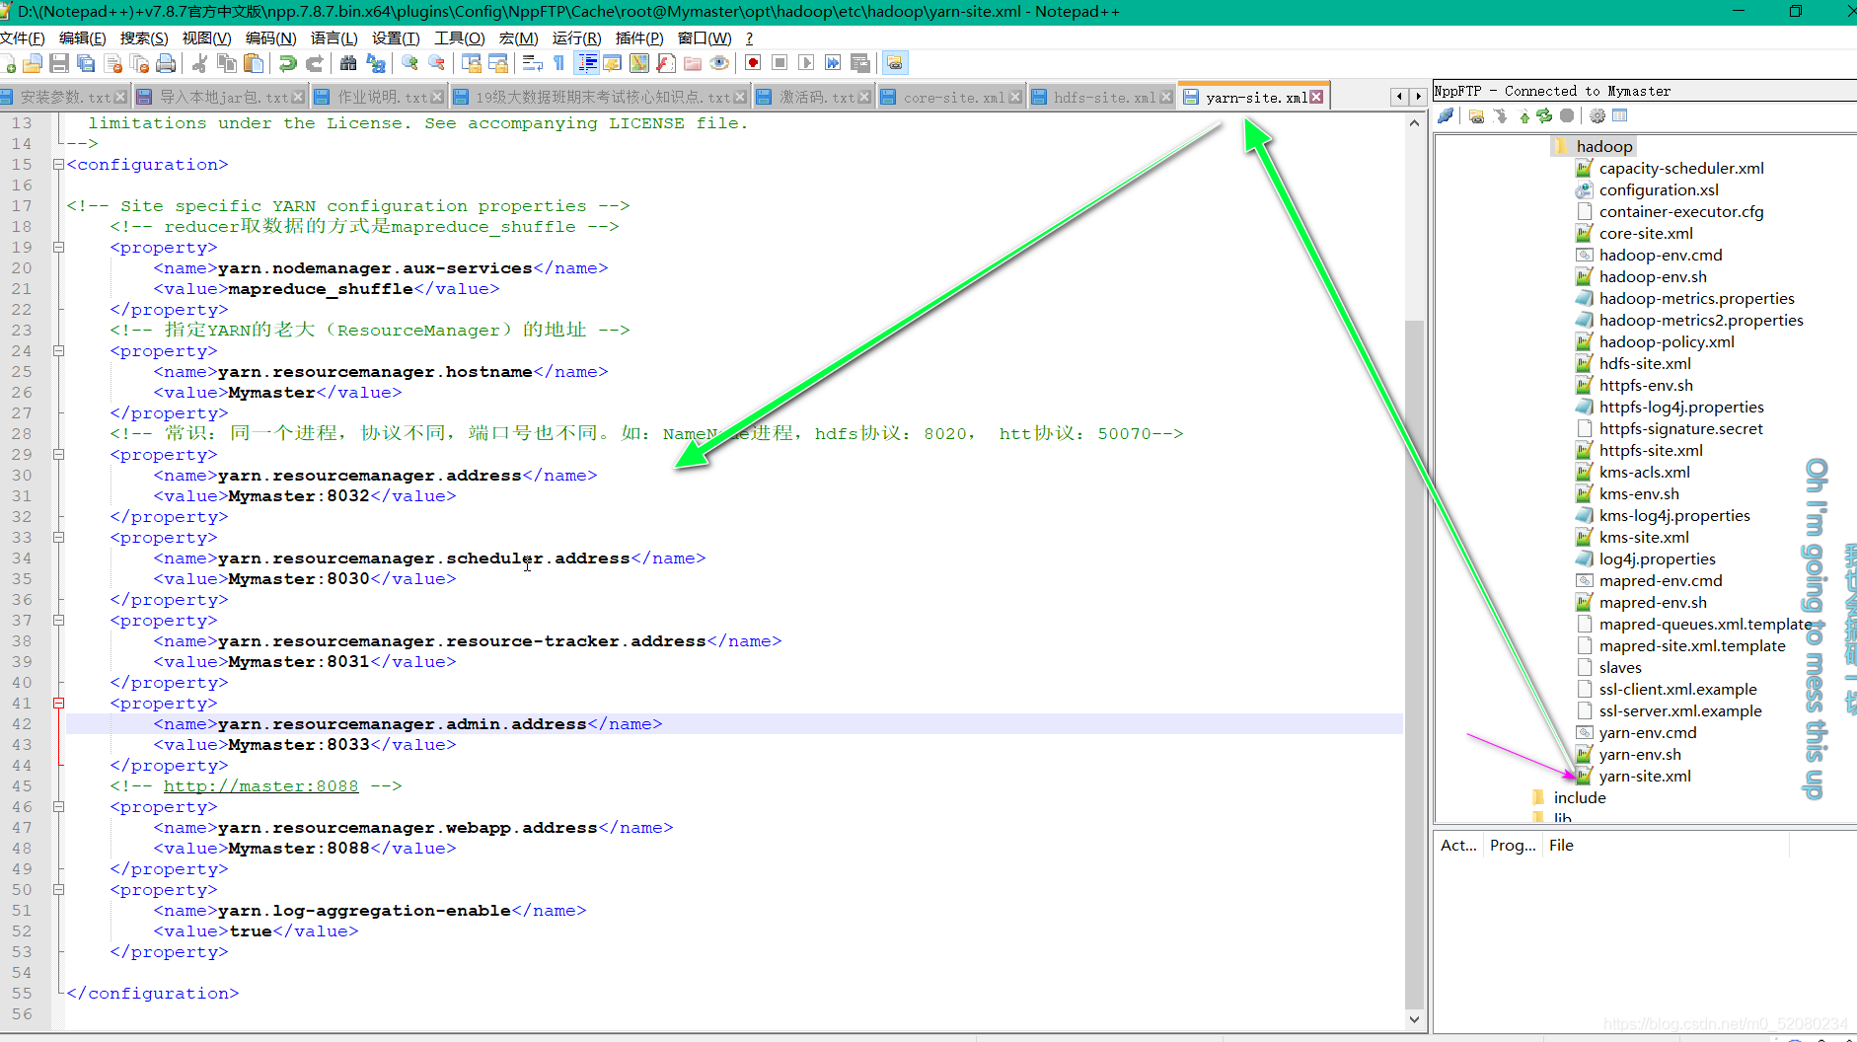Toggle Synchronize Vertical Scrolling button
1857x1042 pixels.
coord(472,63)
